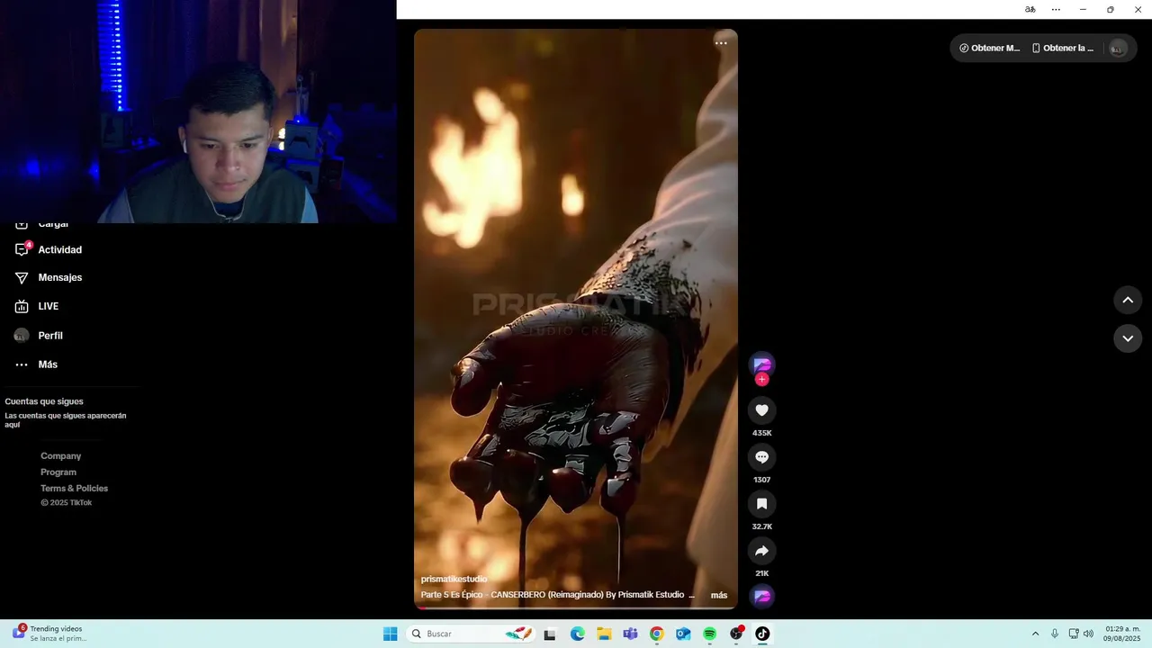Image resolution: width=1152 pixels, height=648 pixels.
Task: Go to previous video arrow
Action: coord(1128,301)
